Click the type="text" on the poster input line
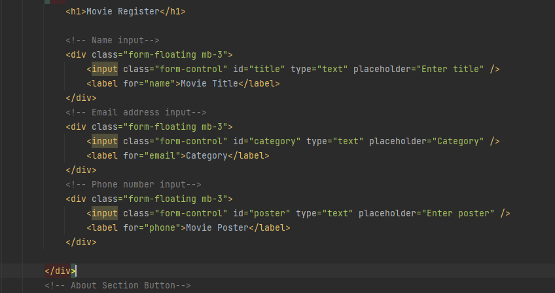555x293 pixels. coord(324,213)
